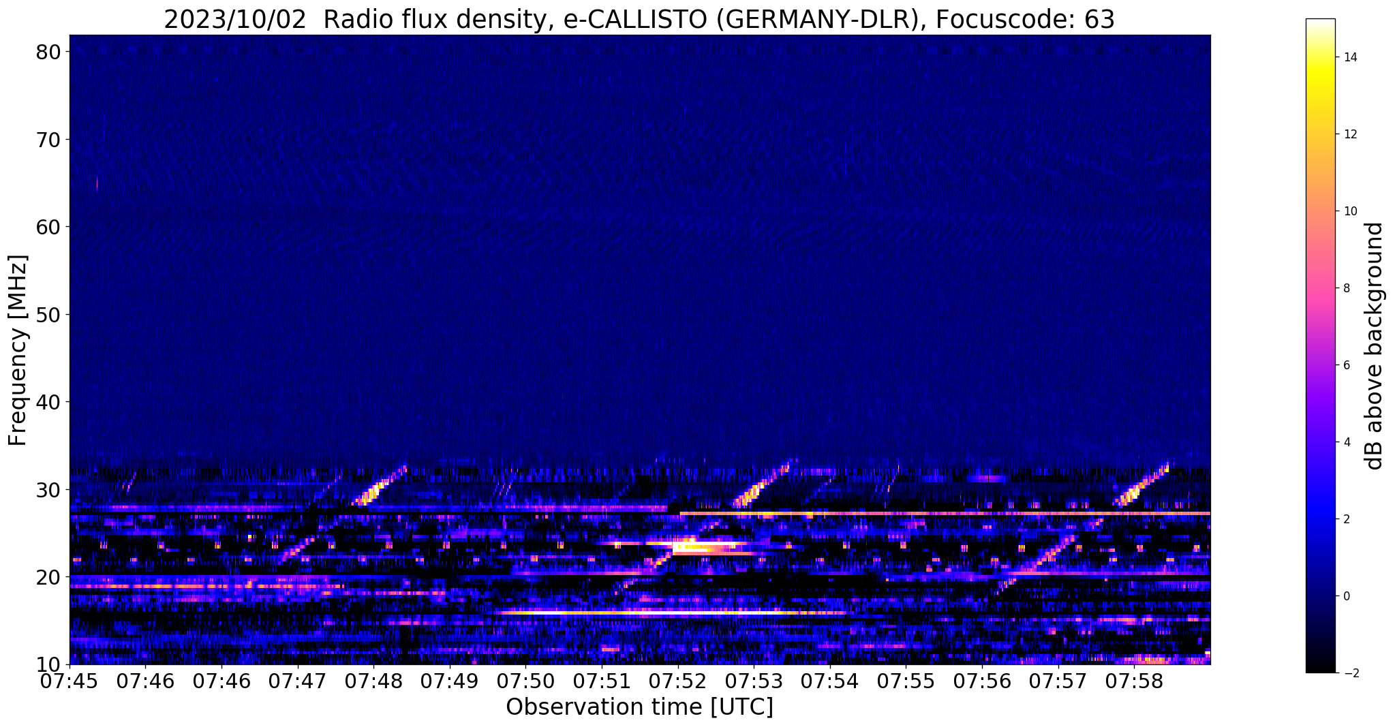Click the 30 MHz tick on frequency axis
The image size is (1395, 727).
tap(48, 490)
